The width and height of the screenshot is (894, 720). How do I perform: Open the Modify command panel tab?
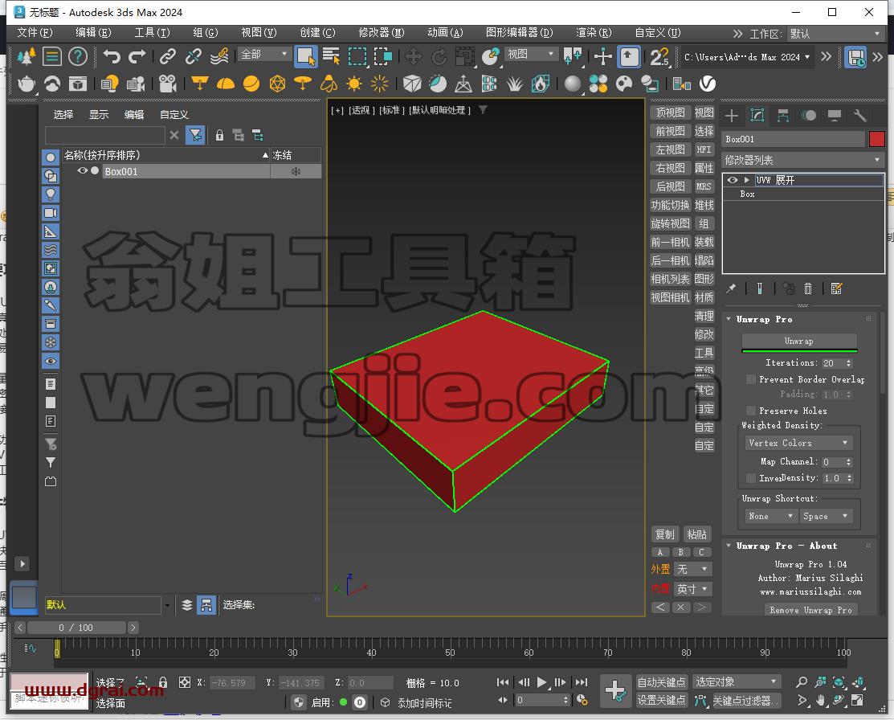[x=757, y=116]
